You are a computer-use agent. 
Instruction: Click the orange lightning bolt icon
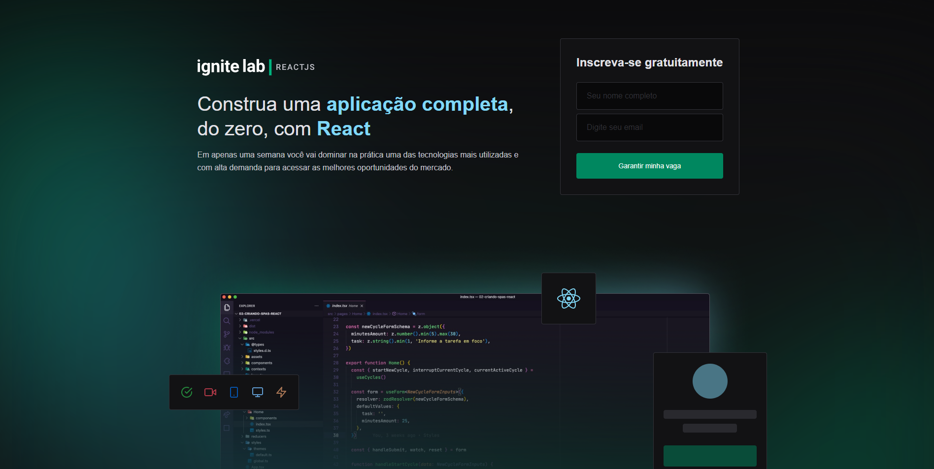coord(281,392)
